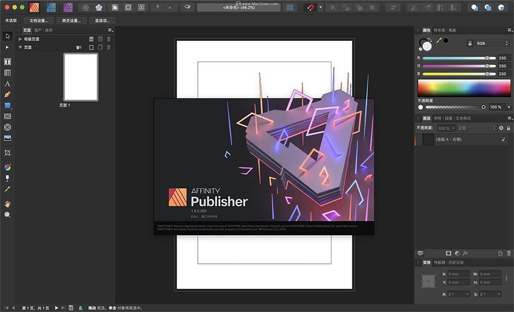This screenshot has height=312, width=514.
Task: Click the Publisher persona icon
Action: click(34, 7)
